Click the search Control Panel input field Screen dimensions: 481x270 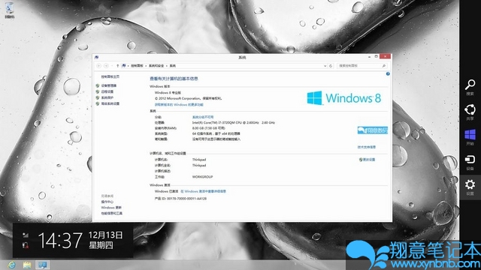360,66
